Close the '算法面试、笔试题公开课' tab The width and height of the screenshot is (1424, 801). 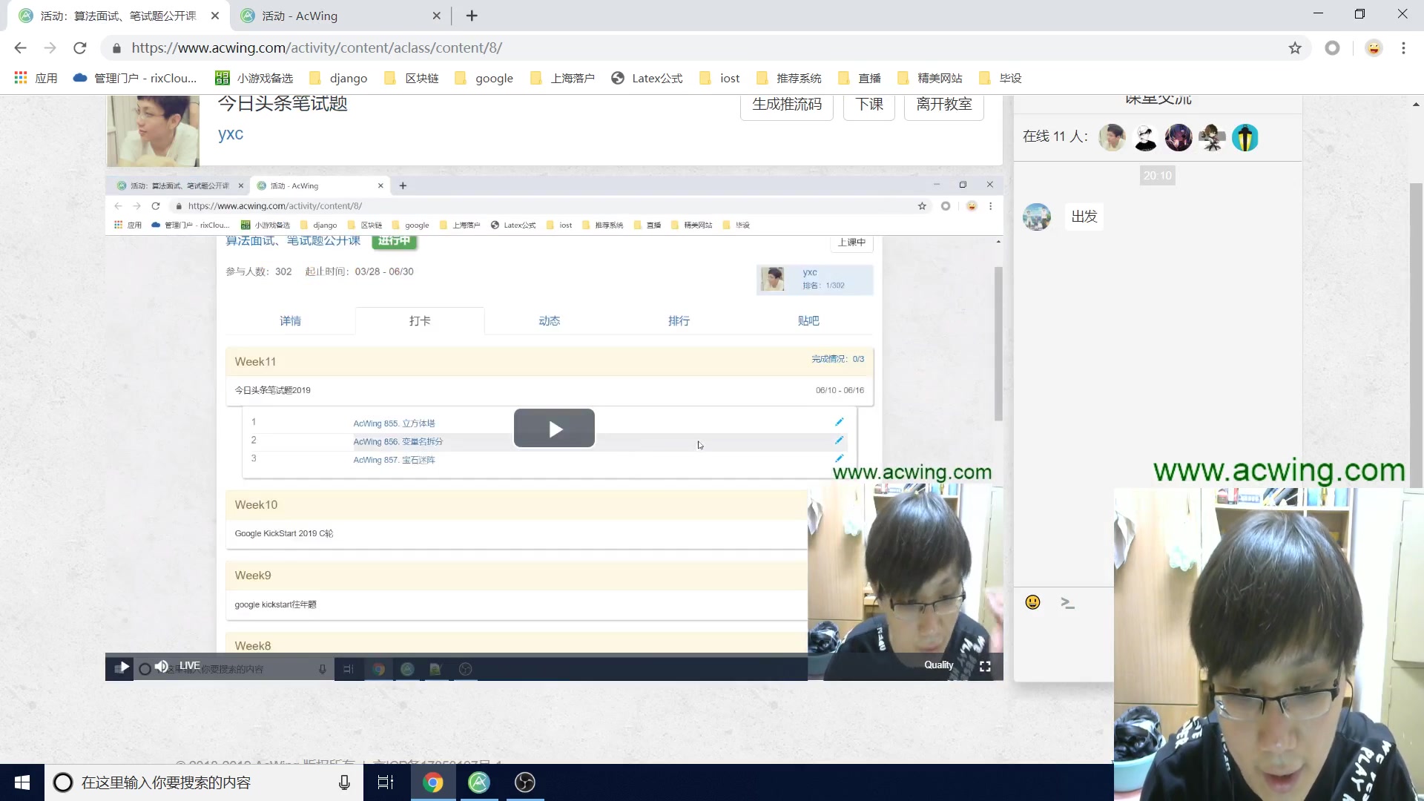[215, 16]
